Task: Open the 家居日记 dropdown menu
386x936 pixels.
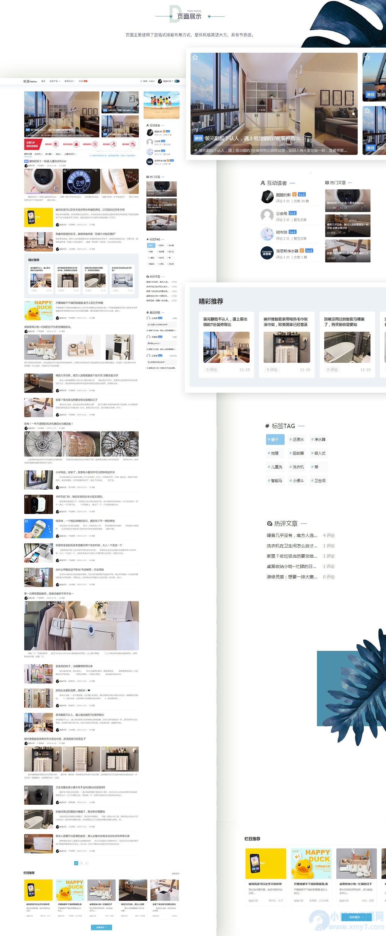Action: pyautogui.click(x=69, y=81)
